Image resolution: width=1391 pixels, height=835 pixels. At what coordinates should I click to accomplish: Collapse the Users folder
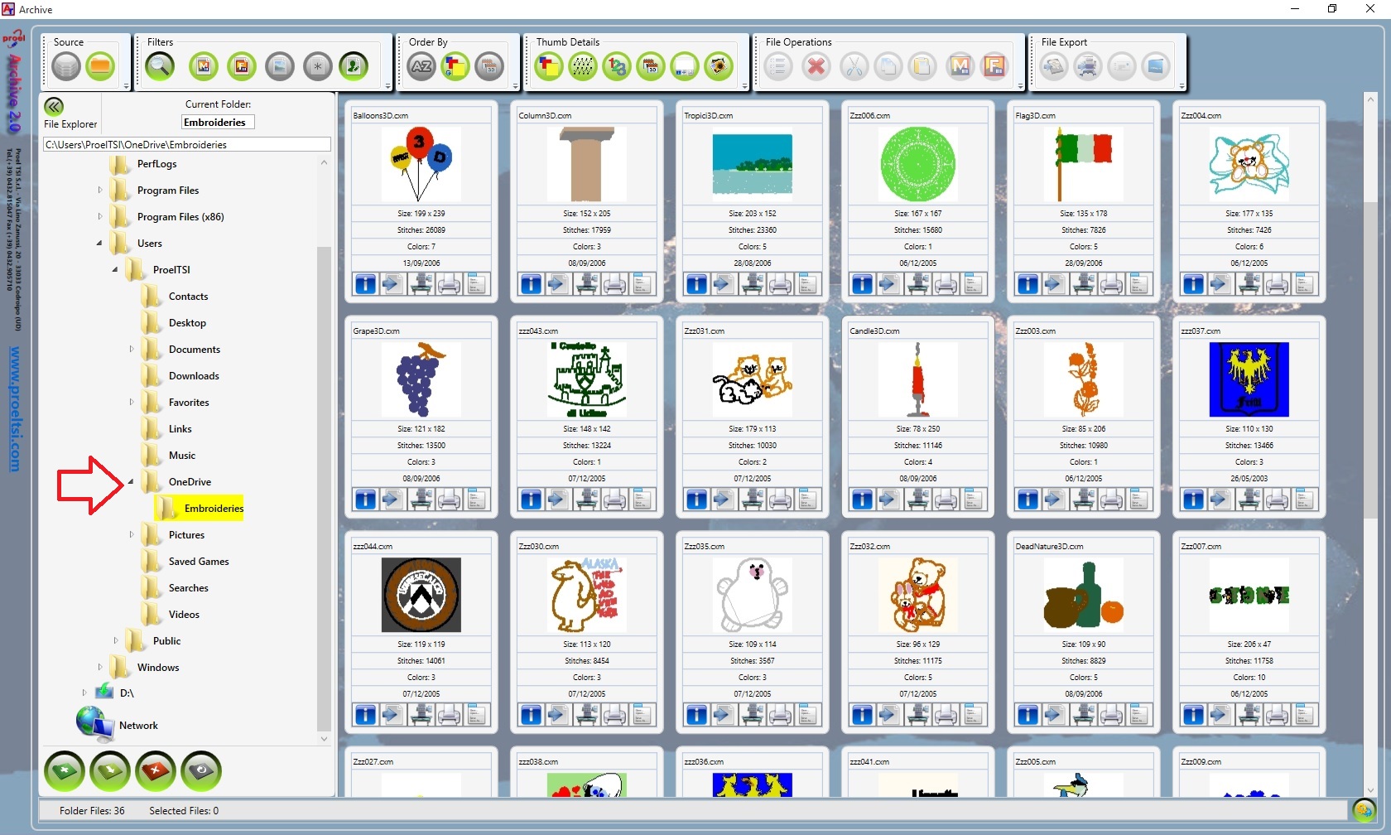click(x=99, y=243)
